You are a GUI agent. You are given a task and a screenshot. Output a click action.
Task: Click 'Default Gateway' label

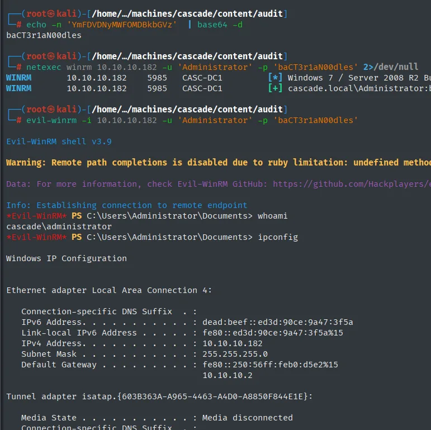(x=59, y=365)
